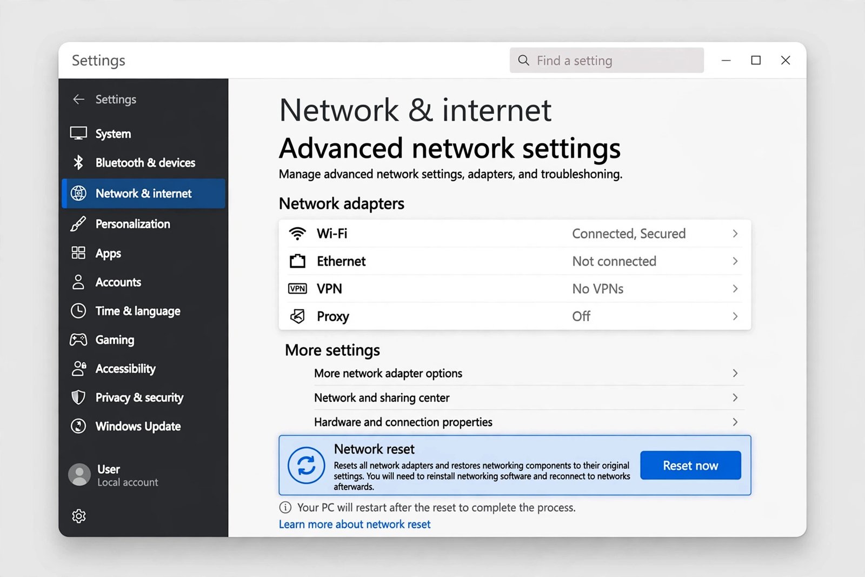Viewport: 865px width, 577px height.
Task: Click the Network and sharing center text
Action: click(x=382, y=397)
